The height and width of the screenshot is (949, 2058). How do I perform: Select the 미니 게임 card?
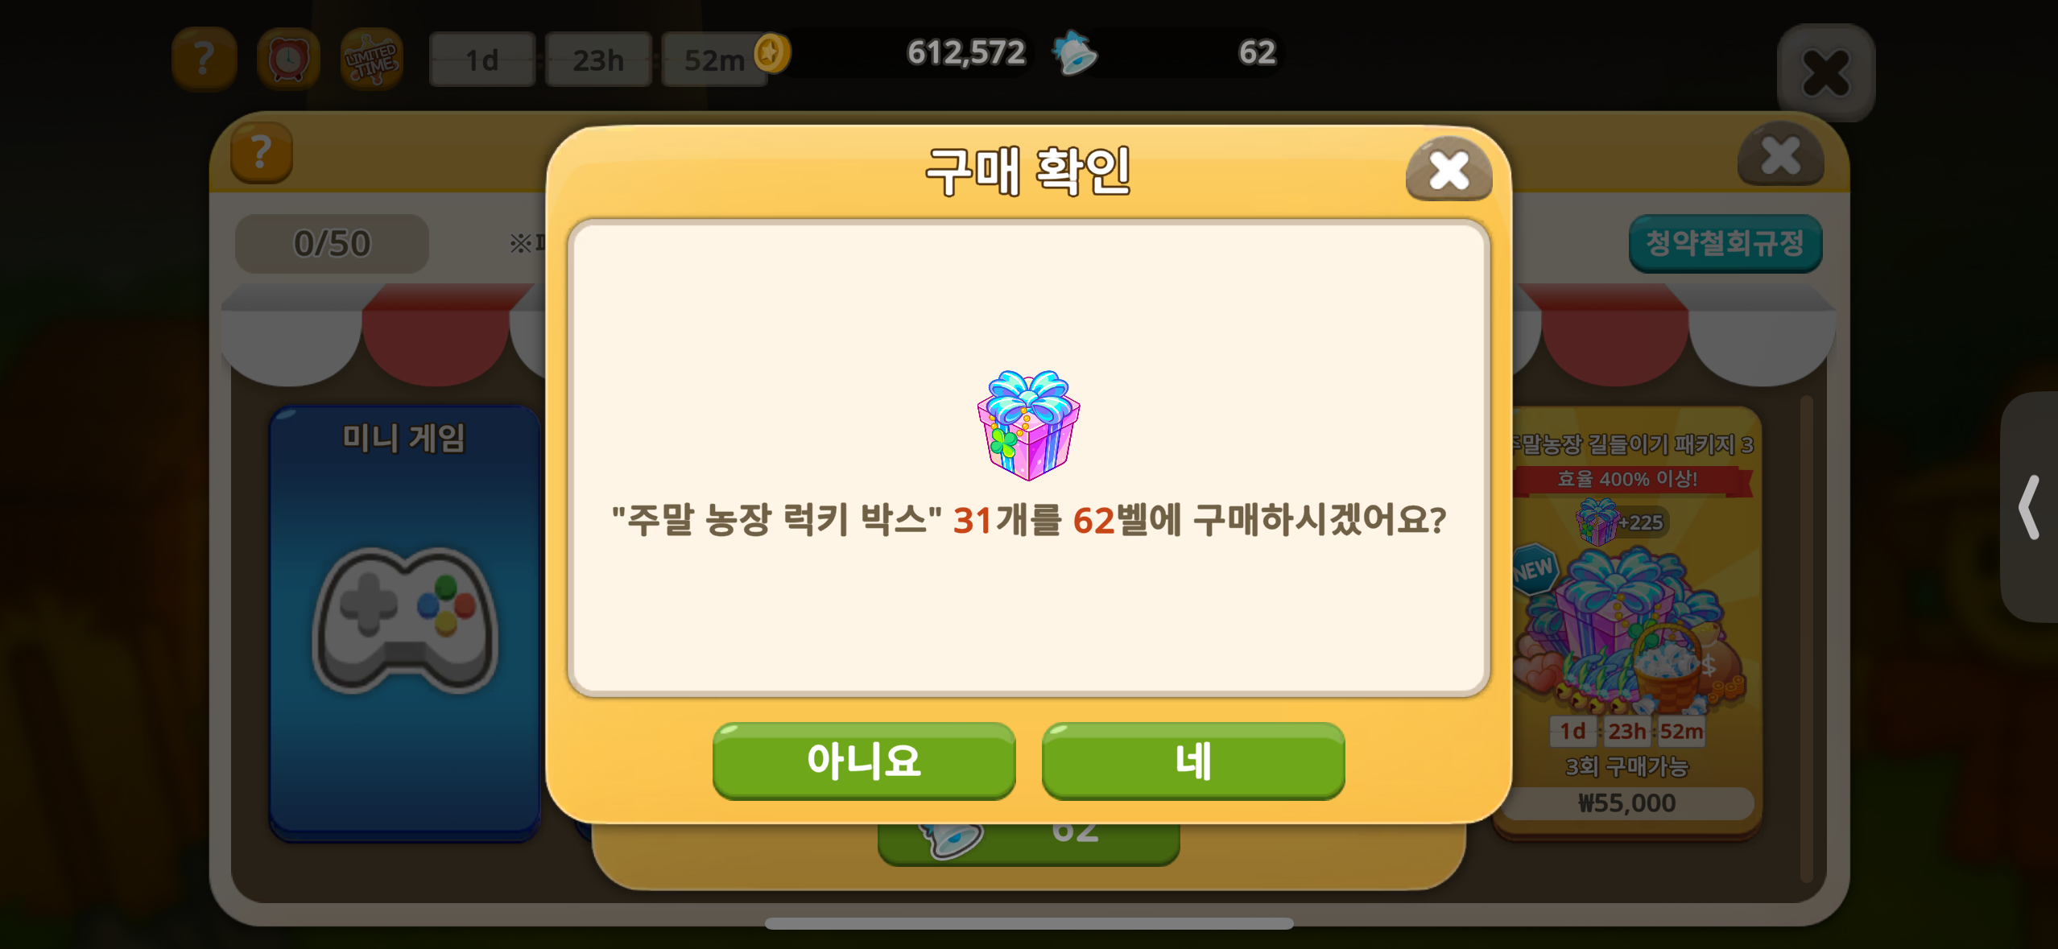[404, 623]
